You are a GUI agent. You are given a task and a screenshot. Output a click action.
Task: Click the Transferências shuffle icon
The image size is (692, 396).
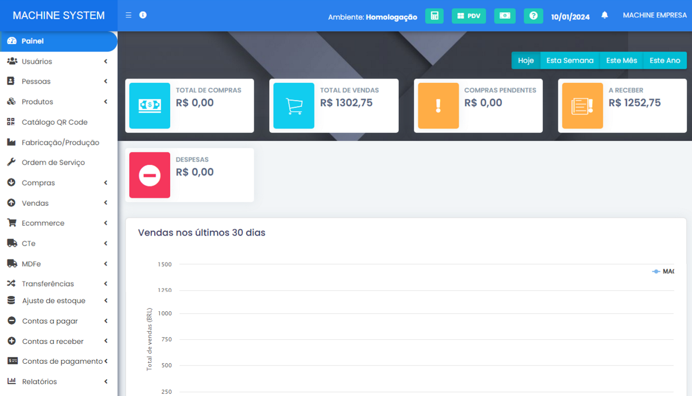[12, 283]
